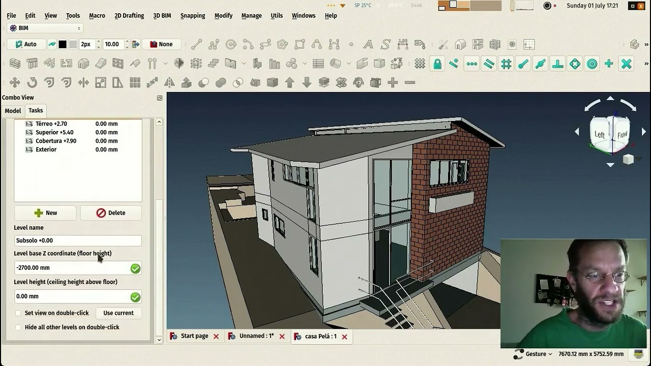Toggle construction mode icon
This screenshot has height=366, width=651.
click(51, 44)
